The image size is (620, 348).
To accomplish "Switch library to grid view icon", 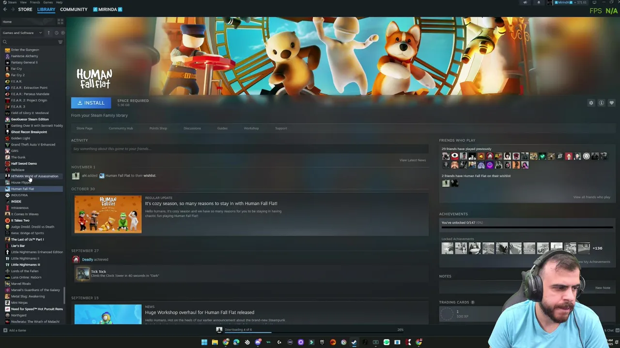I will pyautogui.click(x=60, y=22).
